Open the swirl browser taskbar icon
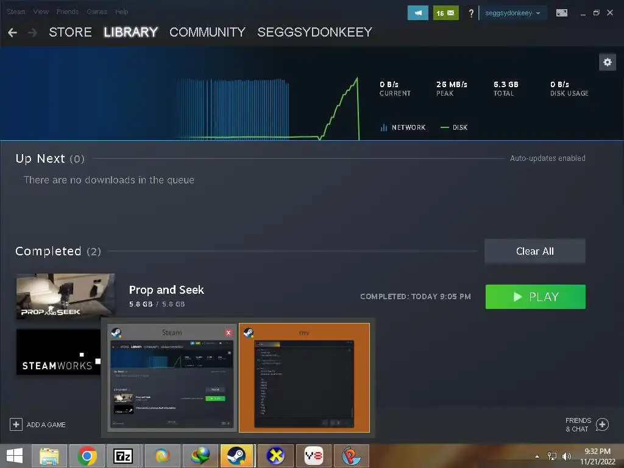This screenshot has height=468, width=624. point(162,456)
